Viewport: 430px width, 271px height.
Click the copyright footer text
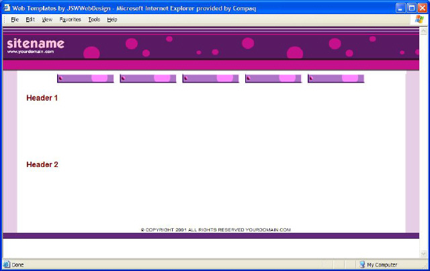click(215, 229)
